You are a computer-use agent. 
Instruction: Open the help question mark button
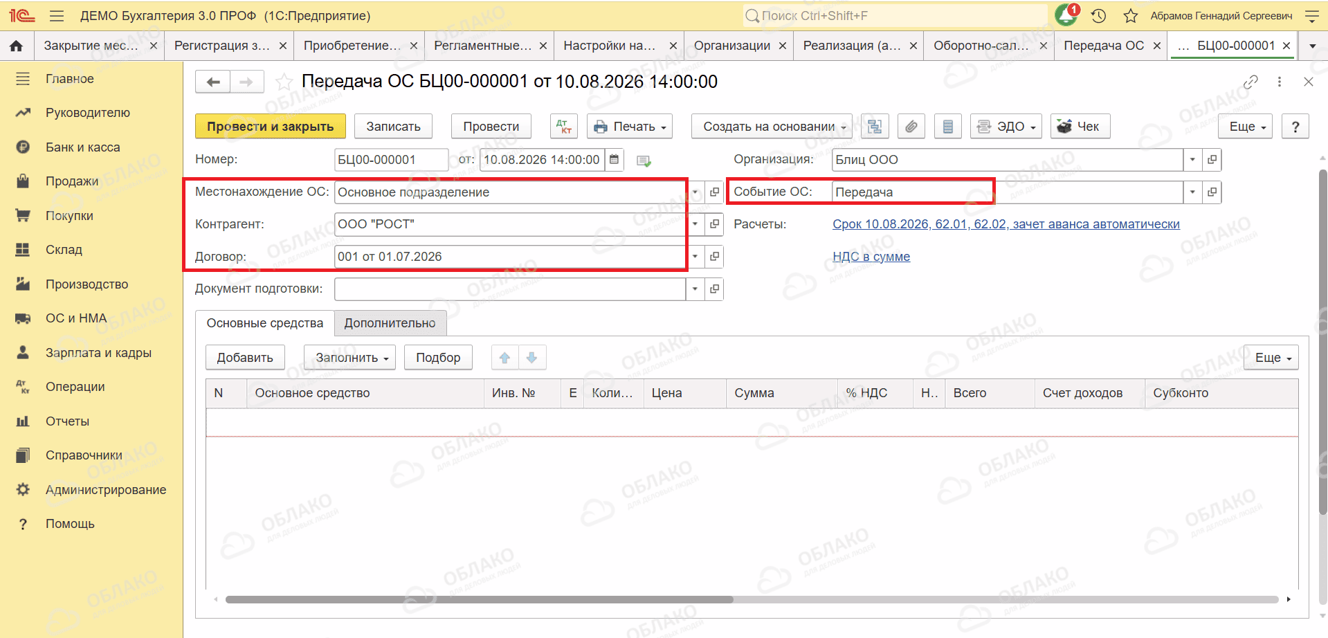coord(1295,127)
